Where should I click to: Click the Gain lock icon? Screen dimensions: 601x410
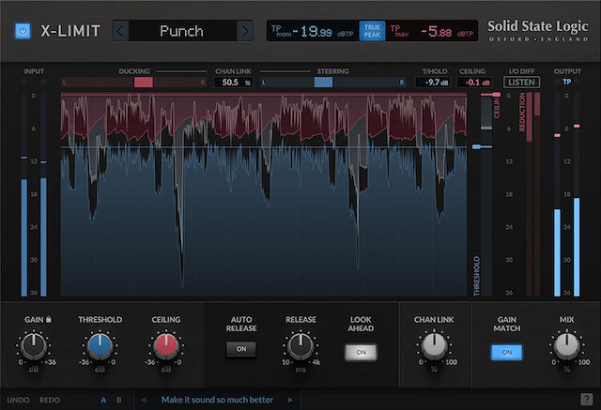pos(49,319)
